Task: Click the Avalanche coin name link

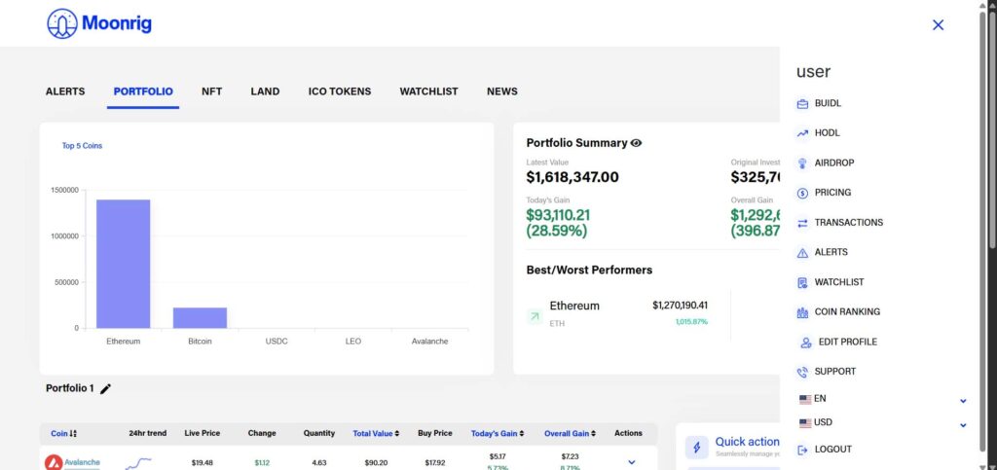Action: pyautogui.click(x=82, y=462)
